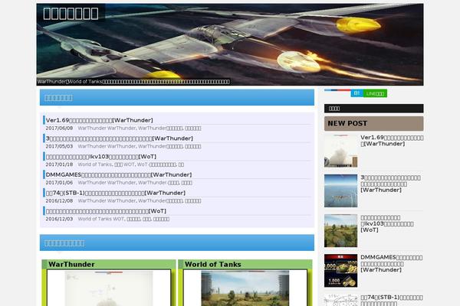Open the Ikv103 [WoT] post in the main list
Viewport: 460px width, 306px height.
pyautogui.click(x=101, y=157)
